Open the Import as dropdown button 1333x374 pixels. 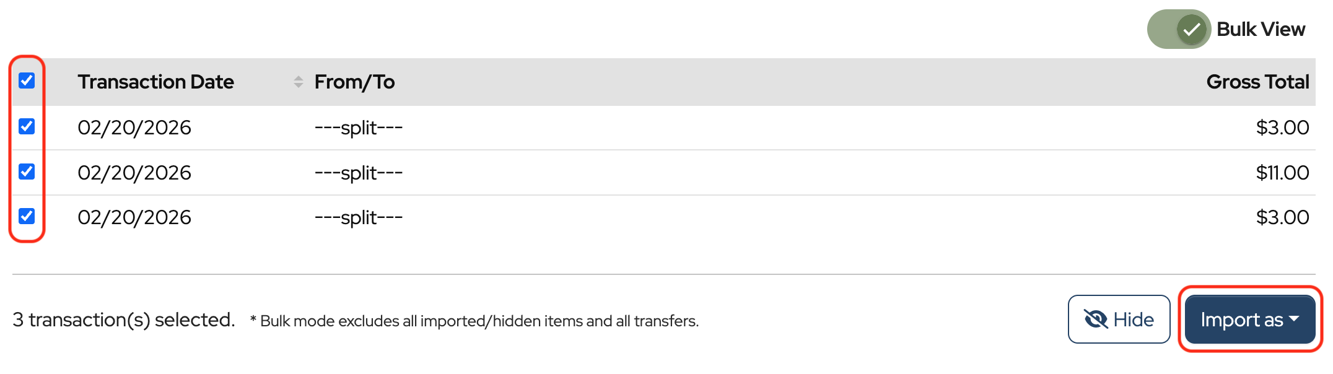[x=1249, y=320]
